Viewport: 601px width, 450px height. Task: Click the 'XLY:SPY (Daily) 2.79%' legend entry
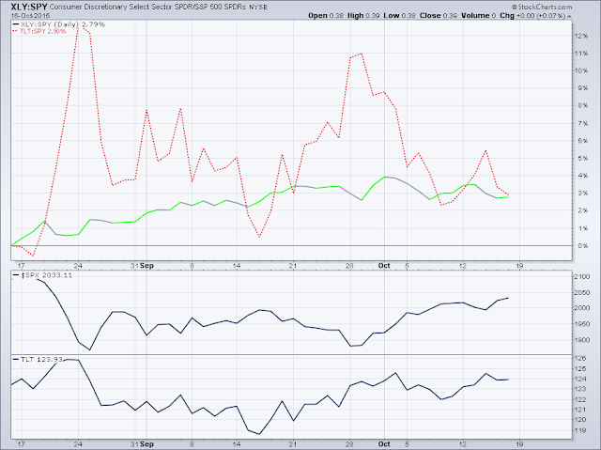point(59,24)
